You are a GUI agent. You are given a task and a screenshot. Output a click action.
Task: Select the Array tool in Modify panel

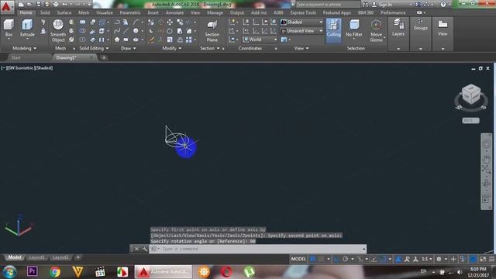[189, 40]
